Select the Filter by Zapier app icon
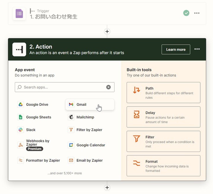Image resolution: width=213 pixels, height=194 pixels. 71,130
